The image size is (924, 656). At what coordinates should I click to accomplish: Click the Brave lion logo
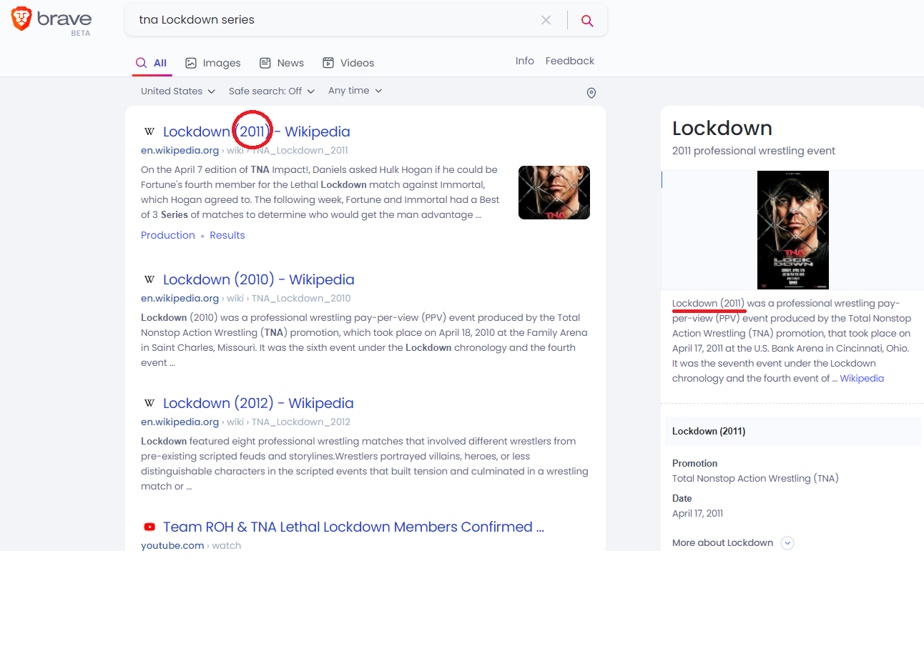(x=21, y=19)
